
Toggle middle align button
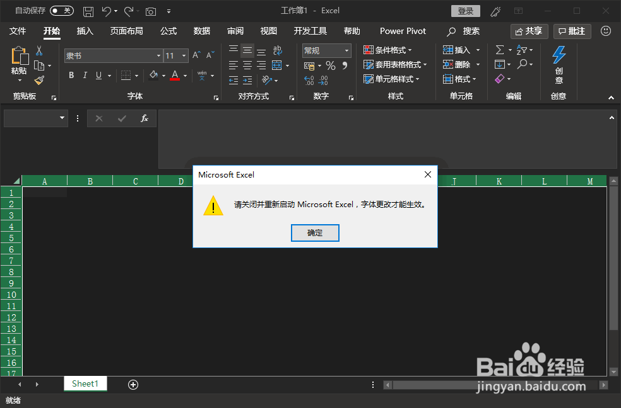[x=247, y=50]
